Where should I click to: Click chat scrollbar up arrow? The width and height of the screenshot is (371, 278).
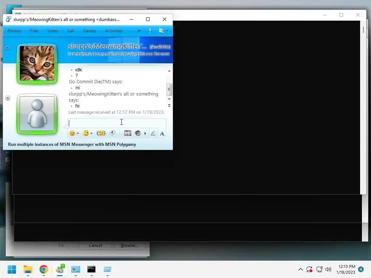169,71
